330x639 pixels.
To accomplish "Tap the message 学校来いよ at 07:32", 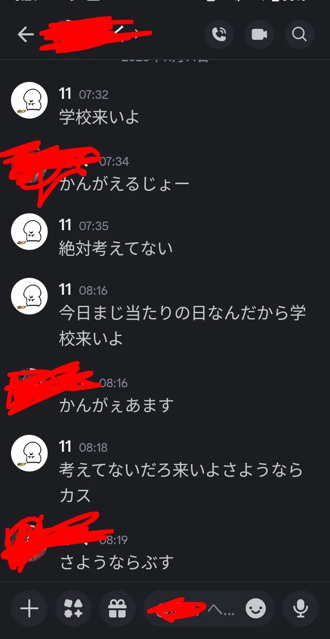I will point(99,117).
